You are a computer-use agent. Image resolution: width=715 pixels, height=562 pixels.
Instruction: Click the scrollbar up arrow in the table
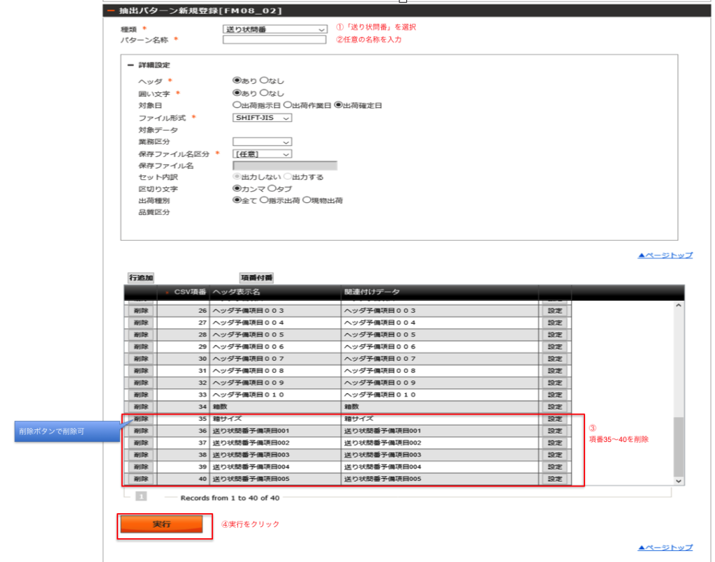click(679, 305)
